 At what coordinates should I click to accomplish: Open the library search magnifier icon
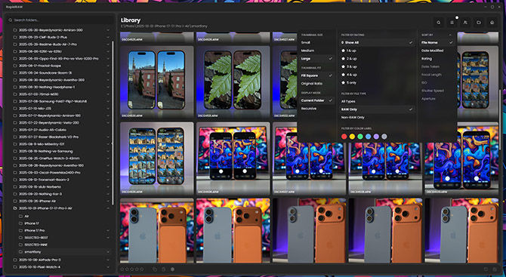tap(439, 23)
